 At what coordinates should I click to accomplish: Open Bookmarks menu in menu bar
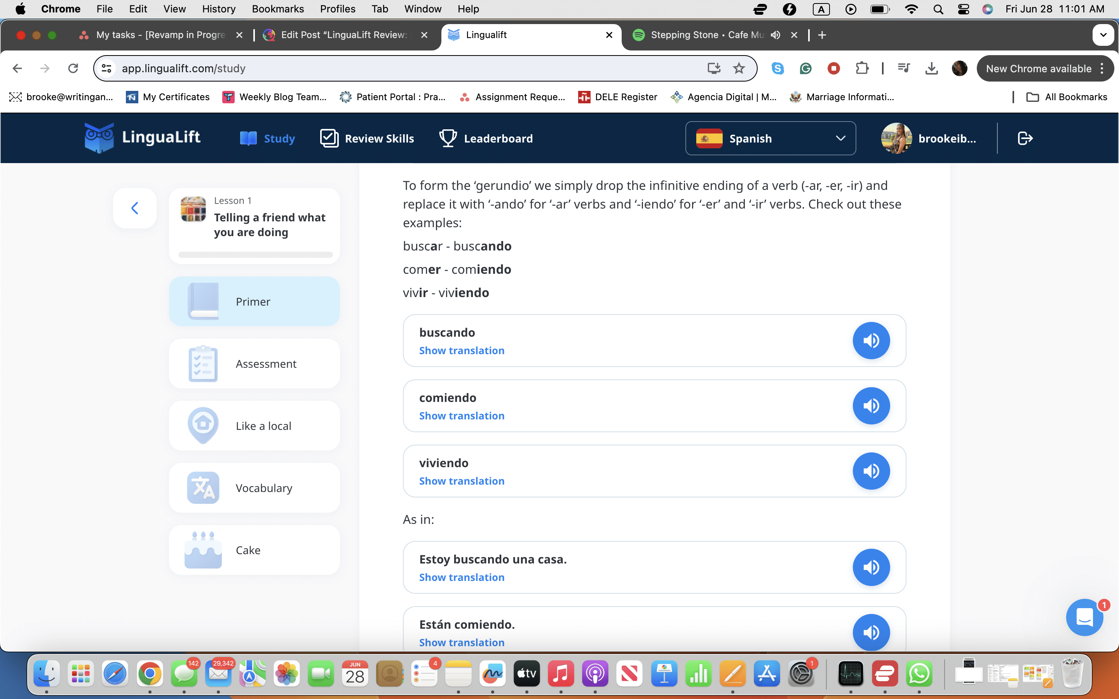277,9
